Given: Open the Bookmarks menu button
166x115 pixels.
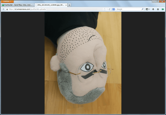Looking at the screenshot, I should 148,9.
